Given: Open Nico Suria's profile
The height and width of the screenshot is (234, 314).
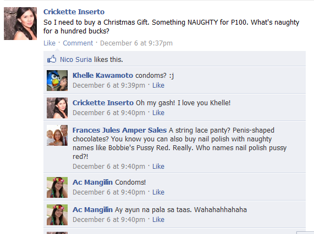Looking at the screenshot, I should 76,59.
